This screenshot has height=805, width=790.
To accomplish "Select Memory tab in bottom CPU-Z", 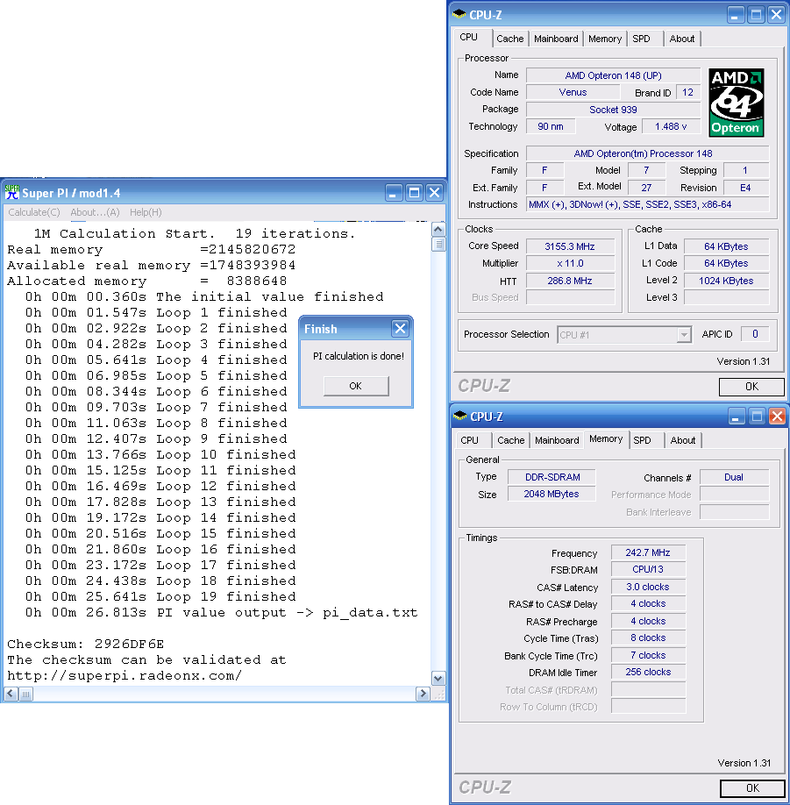I will coord(606,438).
